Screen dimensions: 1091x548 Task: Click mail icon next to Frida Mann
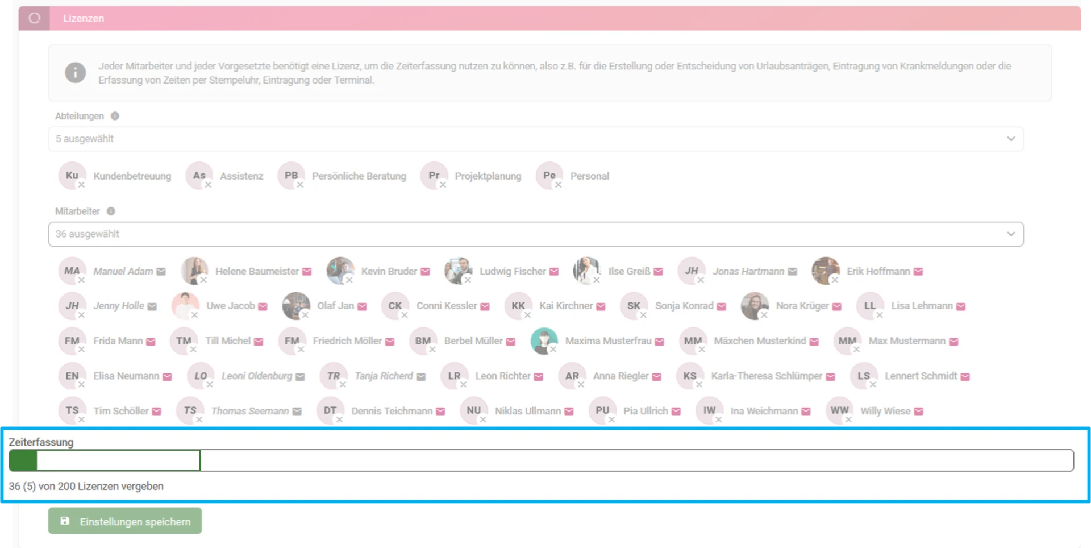tap(151, 342)
